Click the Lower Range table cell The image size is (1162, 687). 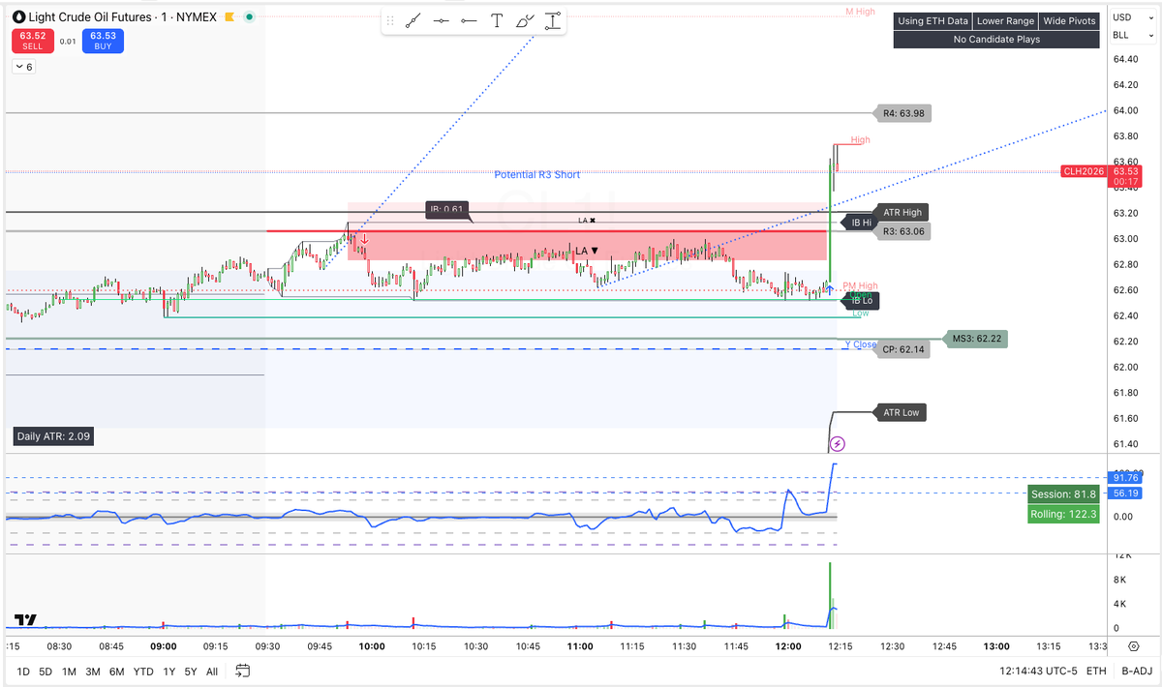point(1004,21)
